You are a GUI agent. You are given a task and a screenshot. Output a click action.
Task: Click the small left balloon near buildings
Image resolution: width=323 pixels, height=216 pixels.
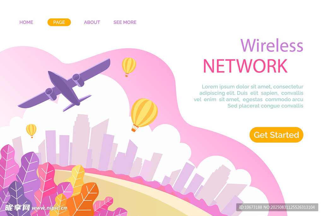tap(31, 131)
